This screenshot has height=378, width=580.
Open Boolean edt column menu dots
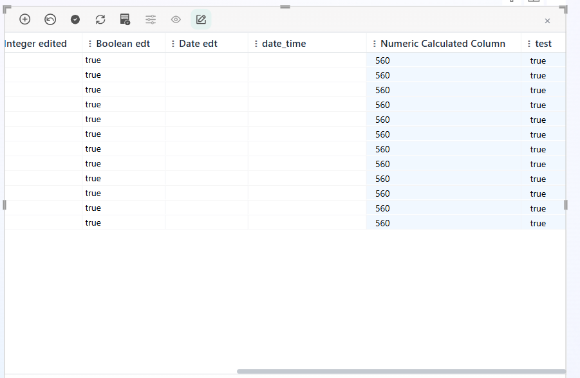pyautogui.click(x=90, y=44)
